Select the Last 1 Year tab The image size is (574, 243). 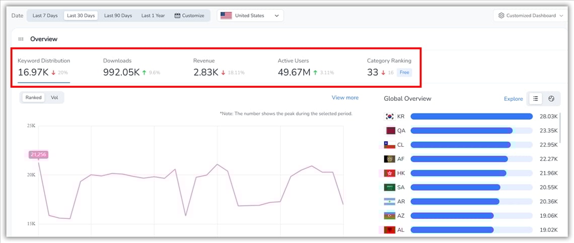coord(153,16)
